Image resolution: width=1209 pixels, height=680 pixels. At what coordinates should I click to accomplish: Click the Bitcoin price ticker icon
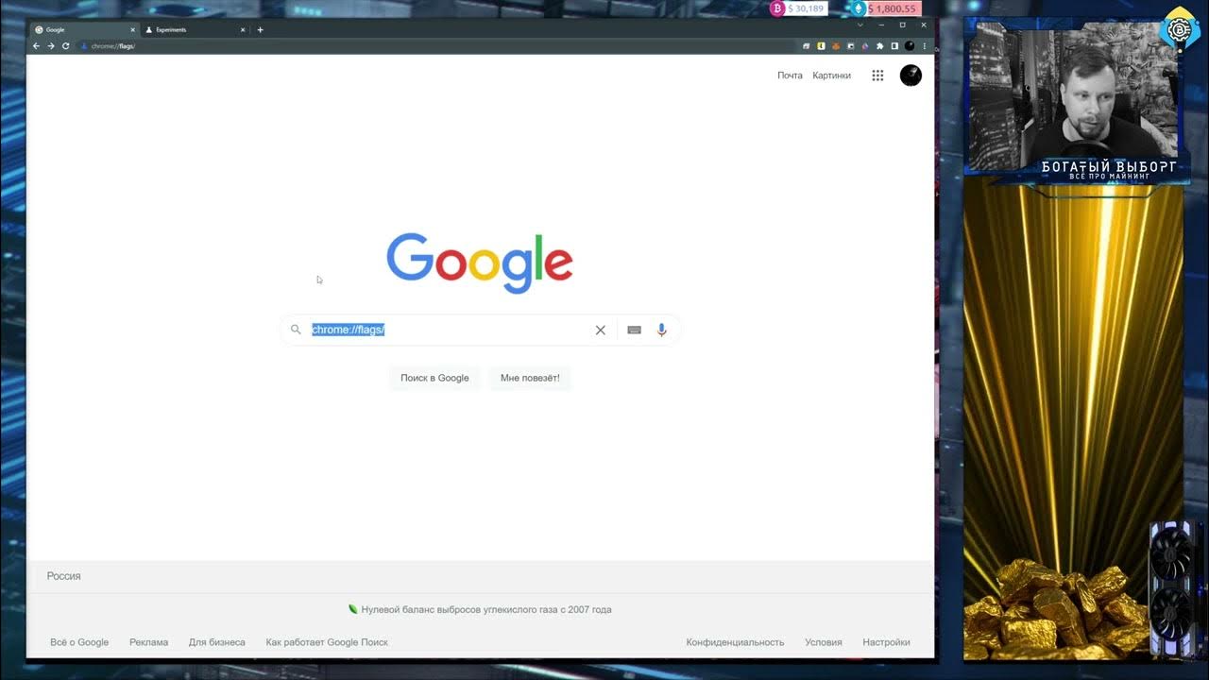[777, 8]
